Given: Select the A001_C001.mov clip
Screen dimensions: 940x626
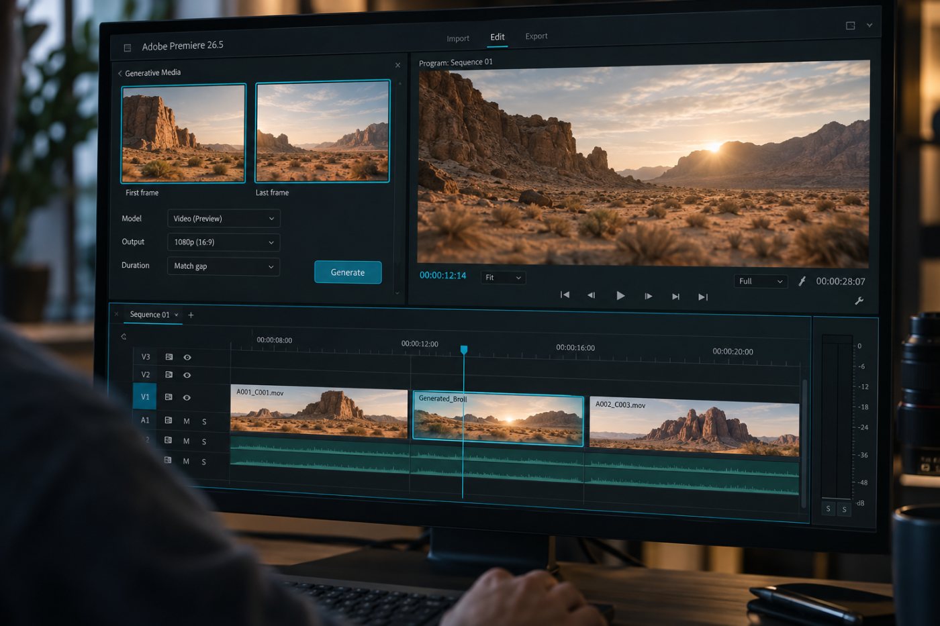Looking at the screenshot, I should [x=319, y=412].
